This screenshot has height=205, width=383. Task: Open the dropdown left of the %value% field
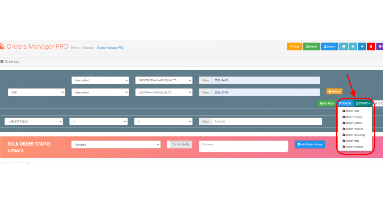point(163,121)
